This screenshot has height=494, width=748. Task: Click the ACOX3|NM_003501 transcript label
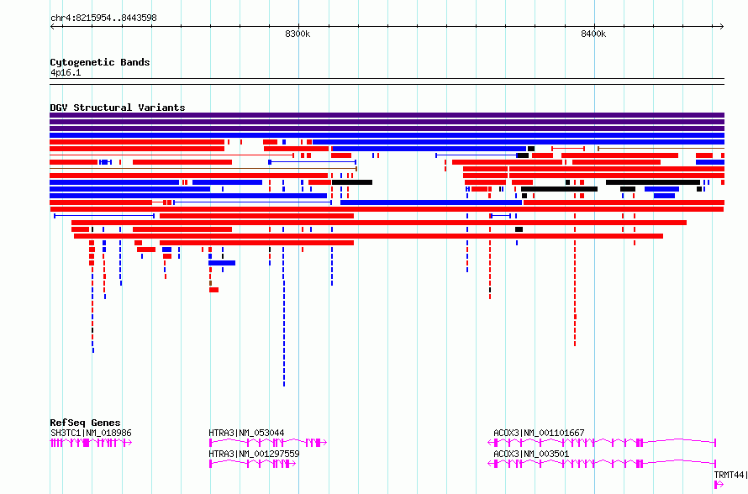(531, 454)
